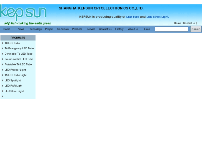This screenshot has height=152, width=202.
Task: Click the PRODUCTS sidebar header
Action: point(18,38)
